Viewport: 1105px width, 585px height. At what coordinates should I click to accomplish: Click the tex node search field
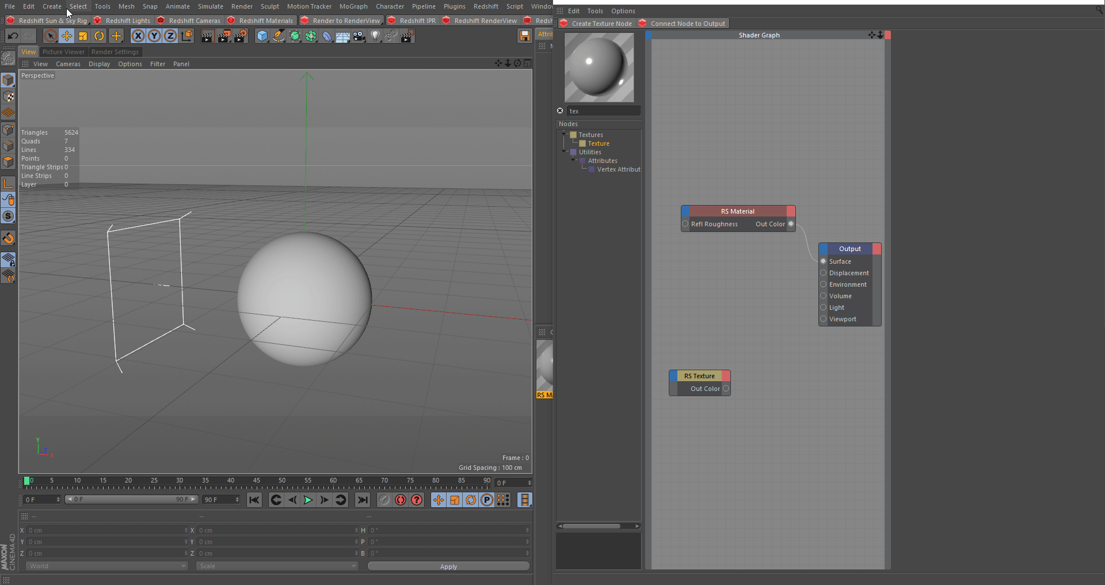point(603,111)
